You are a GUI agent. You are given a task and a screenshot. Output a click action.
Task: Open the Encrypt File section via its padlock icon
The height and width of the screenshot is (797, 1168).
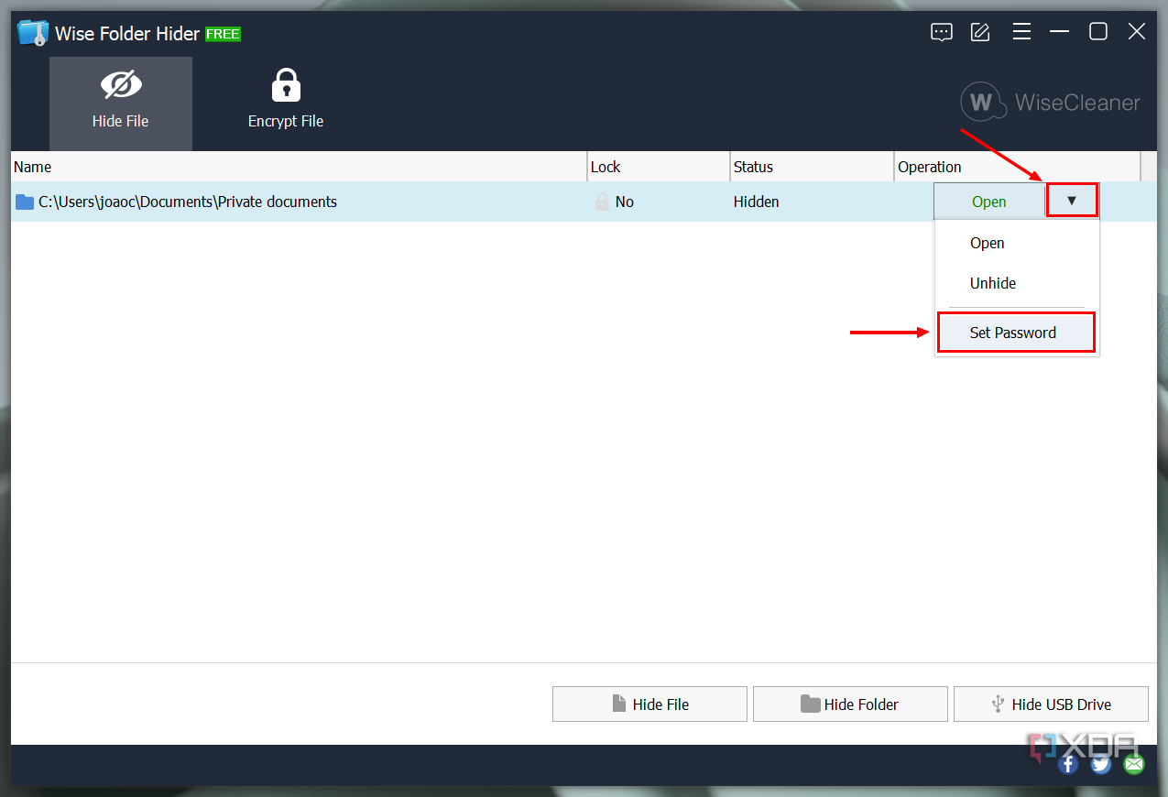tap(285, 83)
